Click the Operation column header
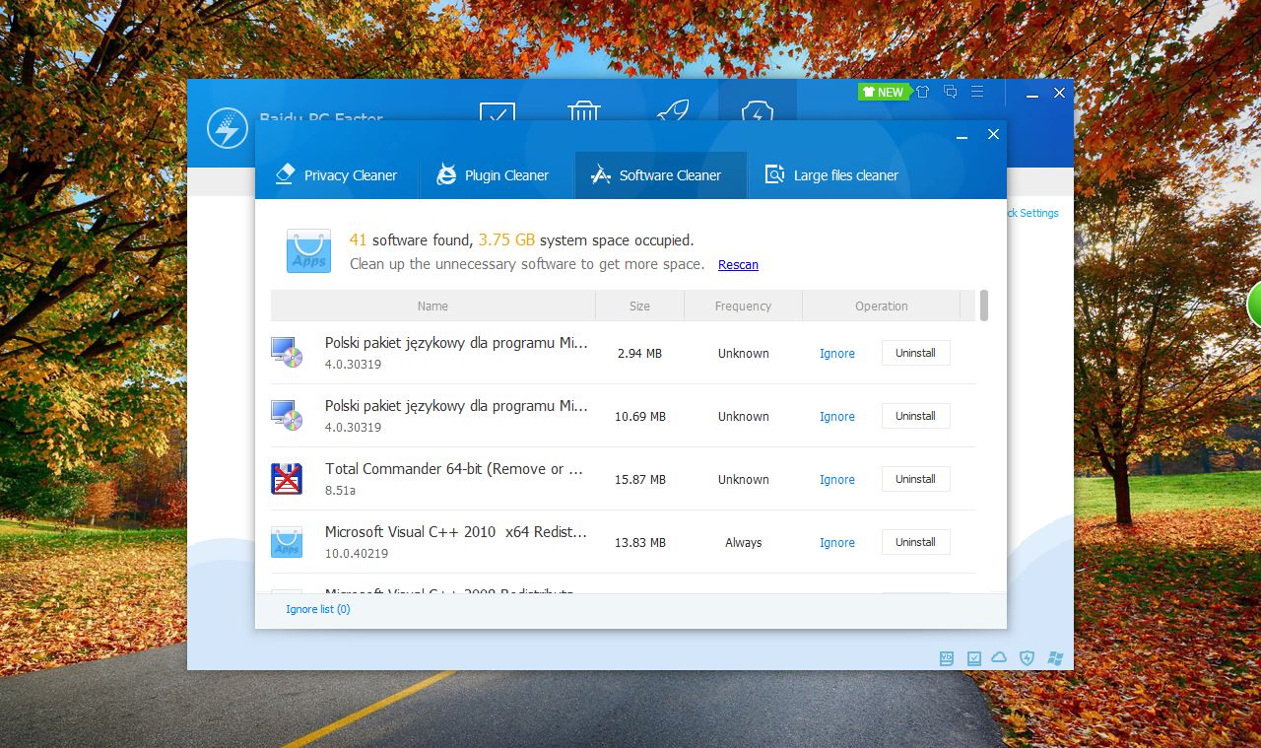Image resolution: width=1261 pixels, height=748 pixels. [x=882, y=306]
